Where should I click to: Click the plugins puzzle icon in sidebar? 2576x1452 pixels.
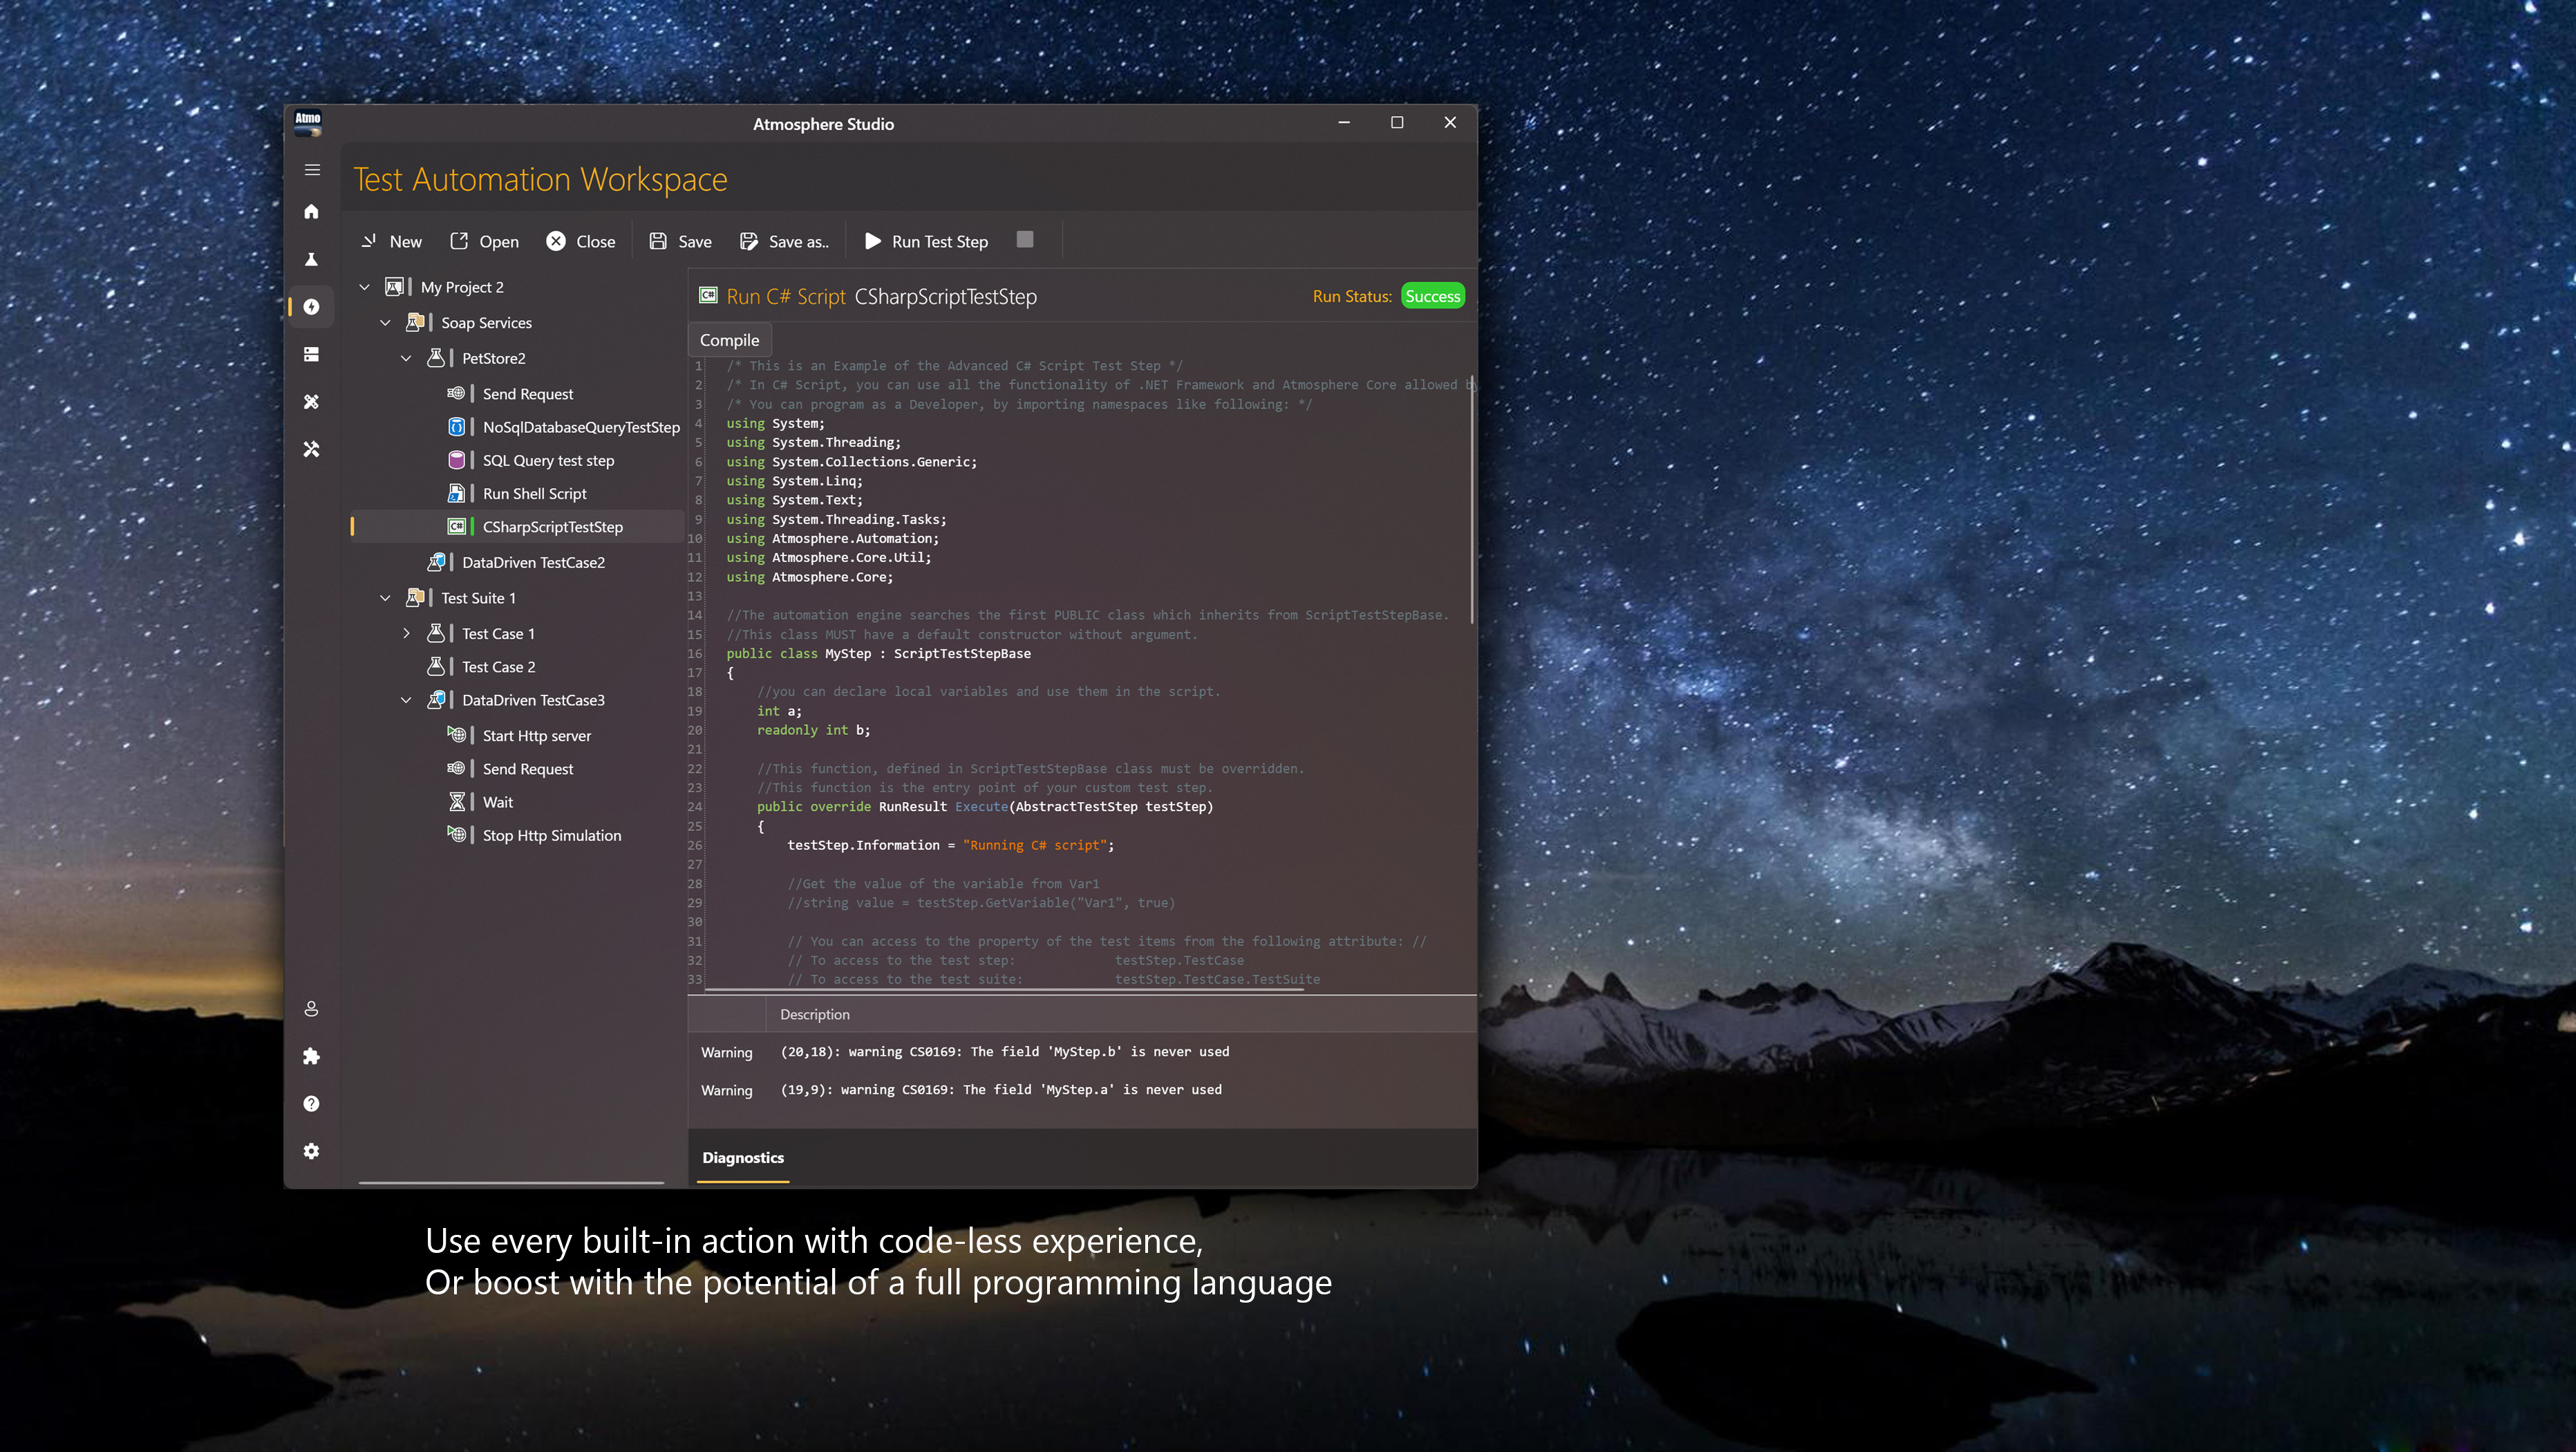coord(312,1057)
